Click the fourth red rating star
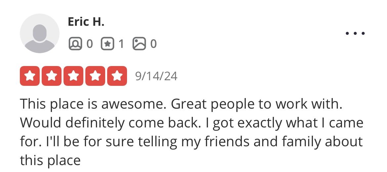 (x=95, y=76)
